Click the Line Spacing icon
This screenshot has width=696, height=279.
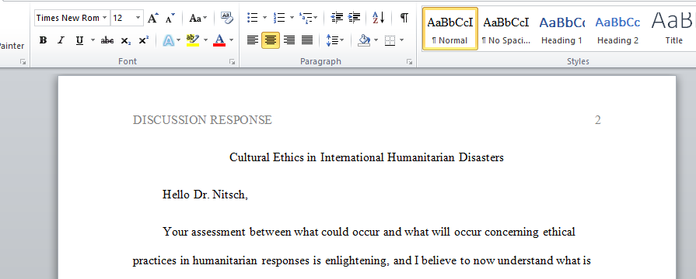point(332,40)
